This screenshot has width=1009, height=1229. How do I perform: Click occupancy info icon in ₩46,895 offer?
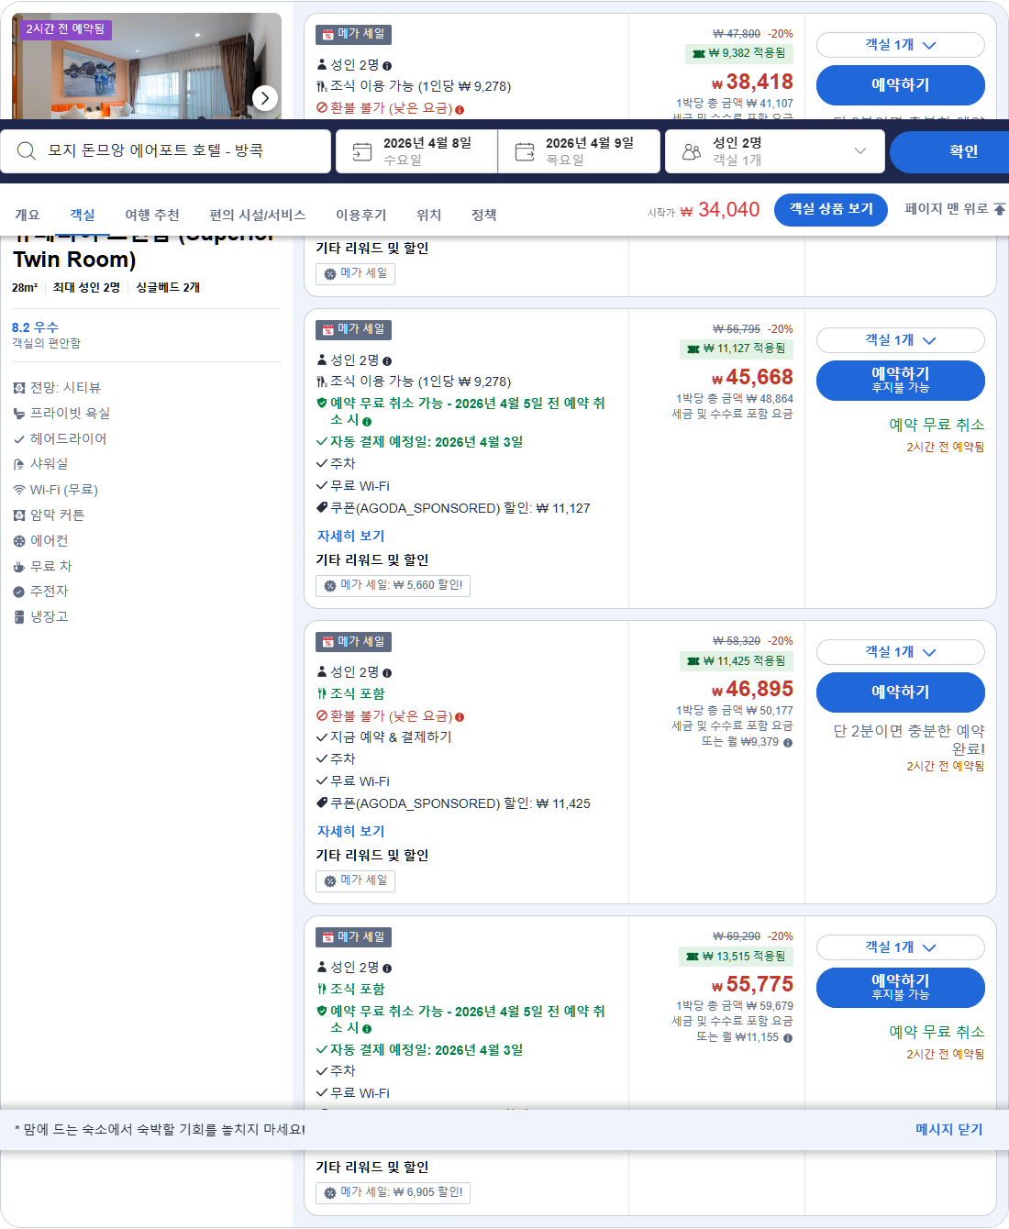click(387, 673)
